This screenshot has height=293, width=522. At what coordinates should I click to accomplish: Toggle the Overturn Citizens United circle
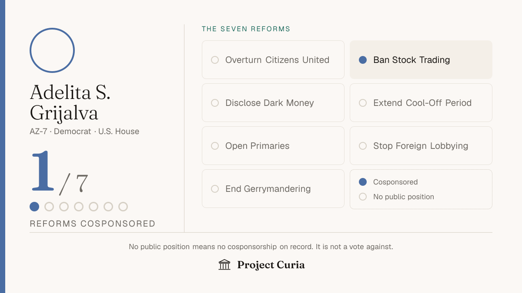[x=215, y=60]
